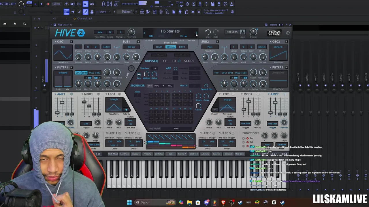Stop playback in FL Studio transport
Image resolution: width=369 pixels, height=207 pixels.
point(41,4)
